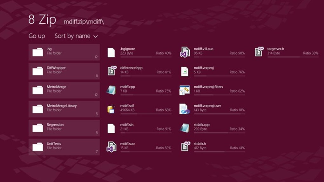Select the stdafx.h file name
324x182 pixels.
click(x=200, y=144)
